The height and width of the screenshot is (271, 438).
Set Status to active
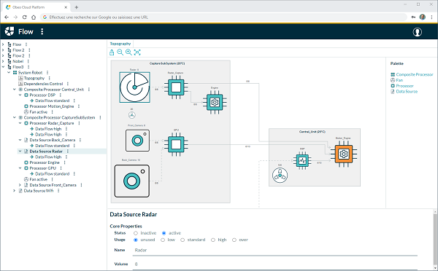point(164,233)
